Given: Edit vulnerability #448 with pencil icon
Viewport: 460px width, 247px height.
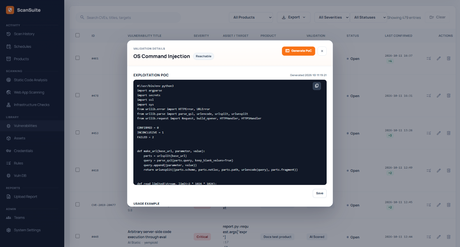Looking at the screenshot, I should point(439,237).
